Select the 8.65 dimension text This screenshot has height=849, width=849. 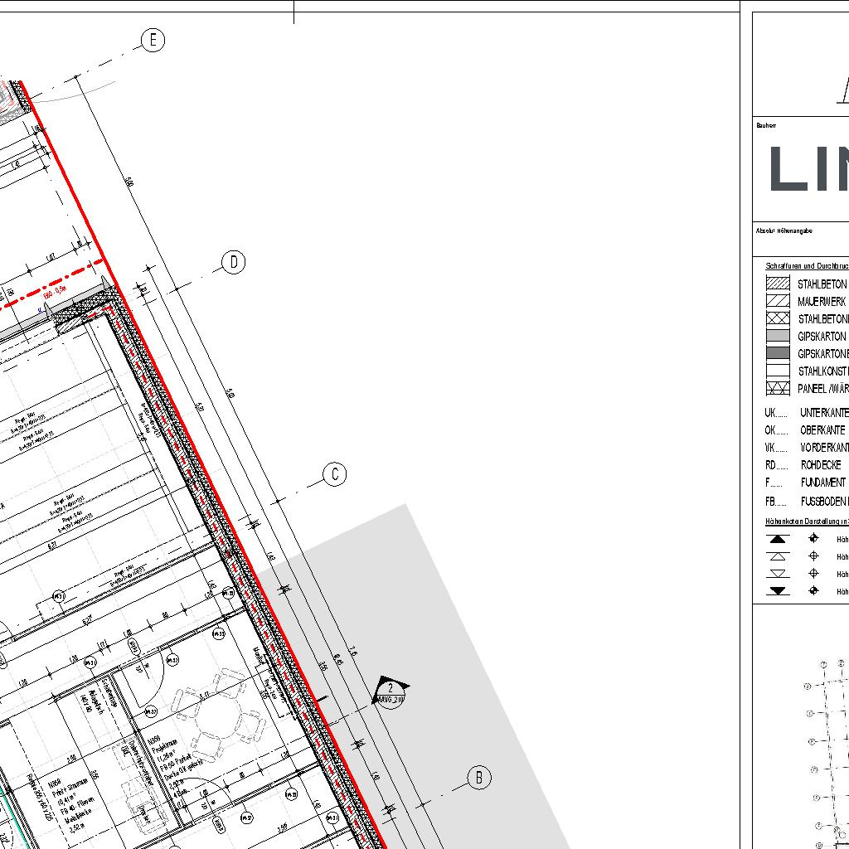point(338,660)
